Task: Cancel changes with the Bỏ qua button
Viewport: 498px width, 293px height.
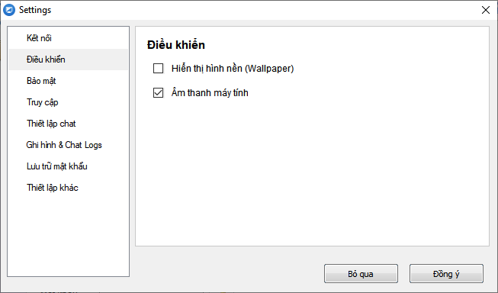Action: [x=361, y=274]
